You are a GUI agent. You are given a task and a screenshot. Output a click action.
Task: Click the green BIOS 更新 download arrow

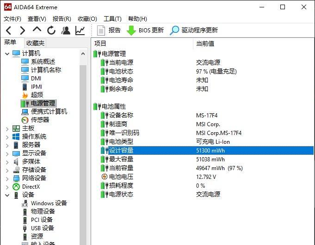[131, 31]
